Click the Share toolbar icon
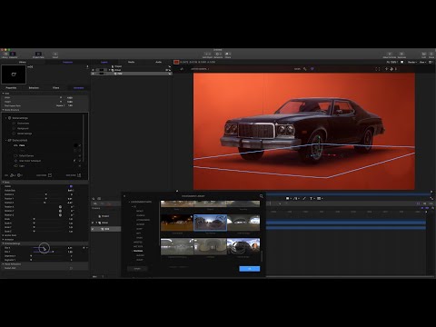Image resolution: width=436 pixels, height=327 pixels. coord(431,54)
